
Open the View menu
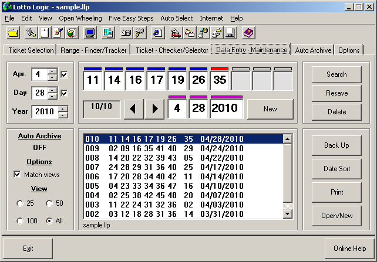coord(45,18)
